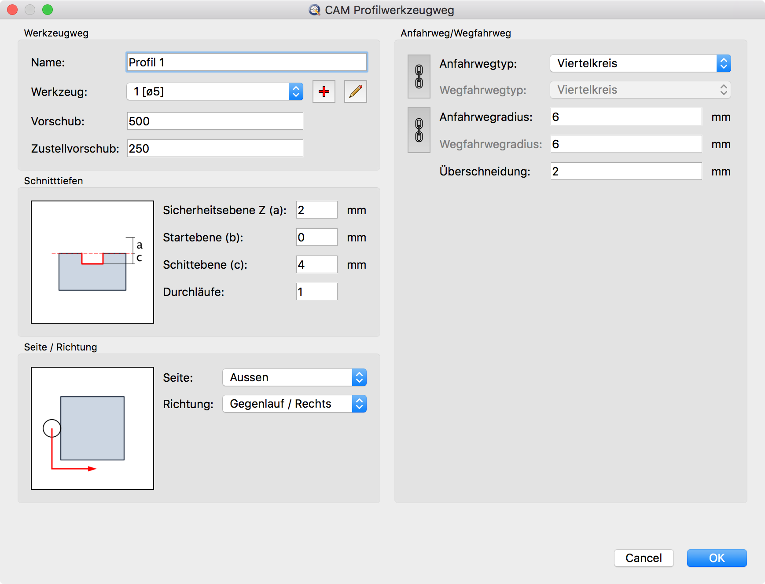Click the Cancel button

click(644, 558)
